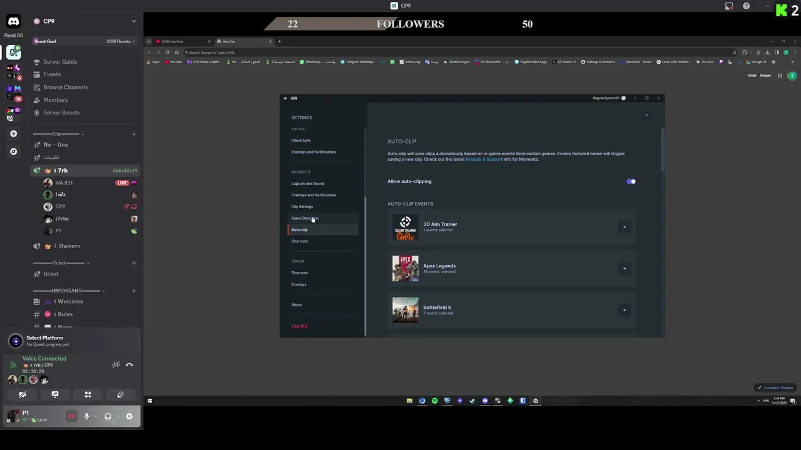801x450 pixels.
Task: Open Server Guide in Discord
Action: point(60,62)
